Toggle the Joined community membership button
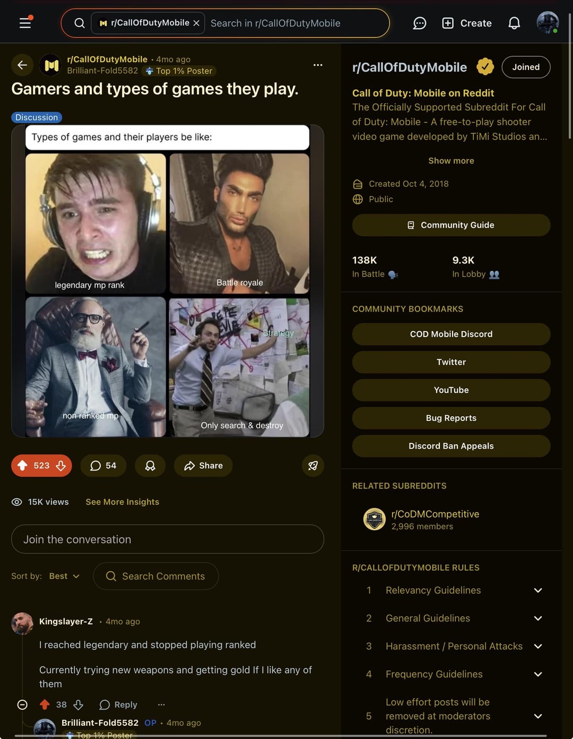 coord(526,67)
